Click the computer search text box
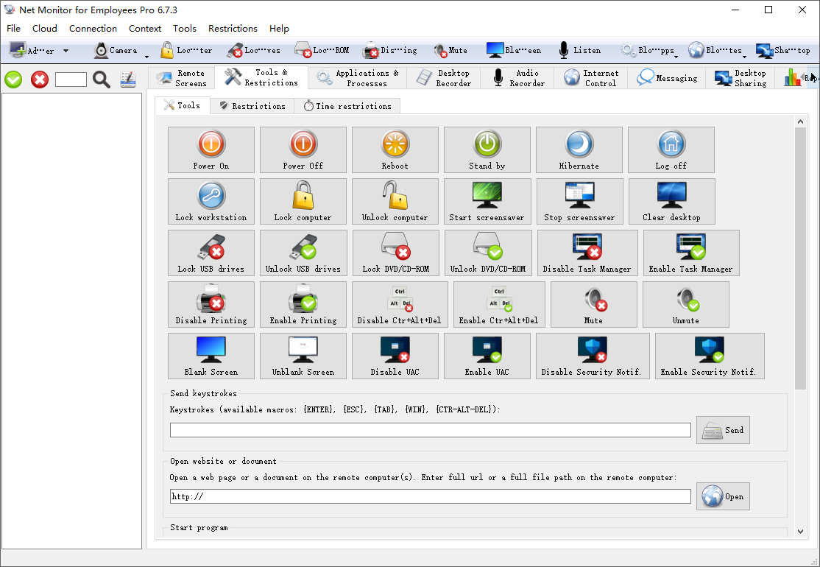Screen dimensions: 820x567 71,80
